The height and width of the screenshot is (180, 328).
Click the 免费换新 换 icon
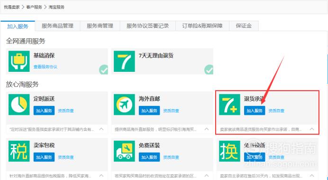229,151
